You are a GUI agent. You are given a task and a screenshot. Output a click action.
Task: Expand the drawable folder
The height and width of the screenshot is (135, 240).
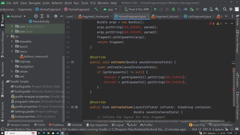click(x=12, y=41)
